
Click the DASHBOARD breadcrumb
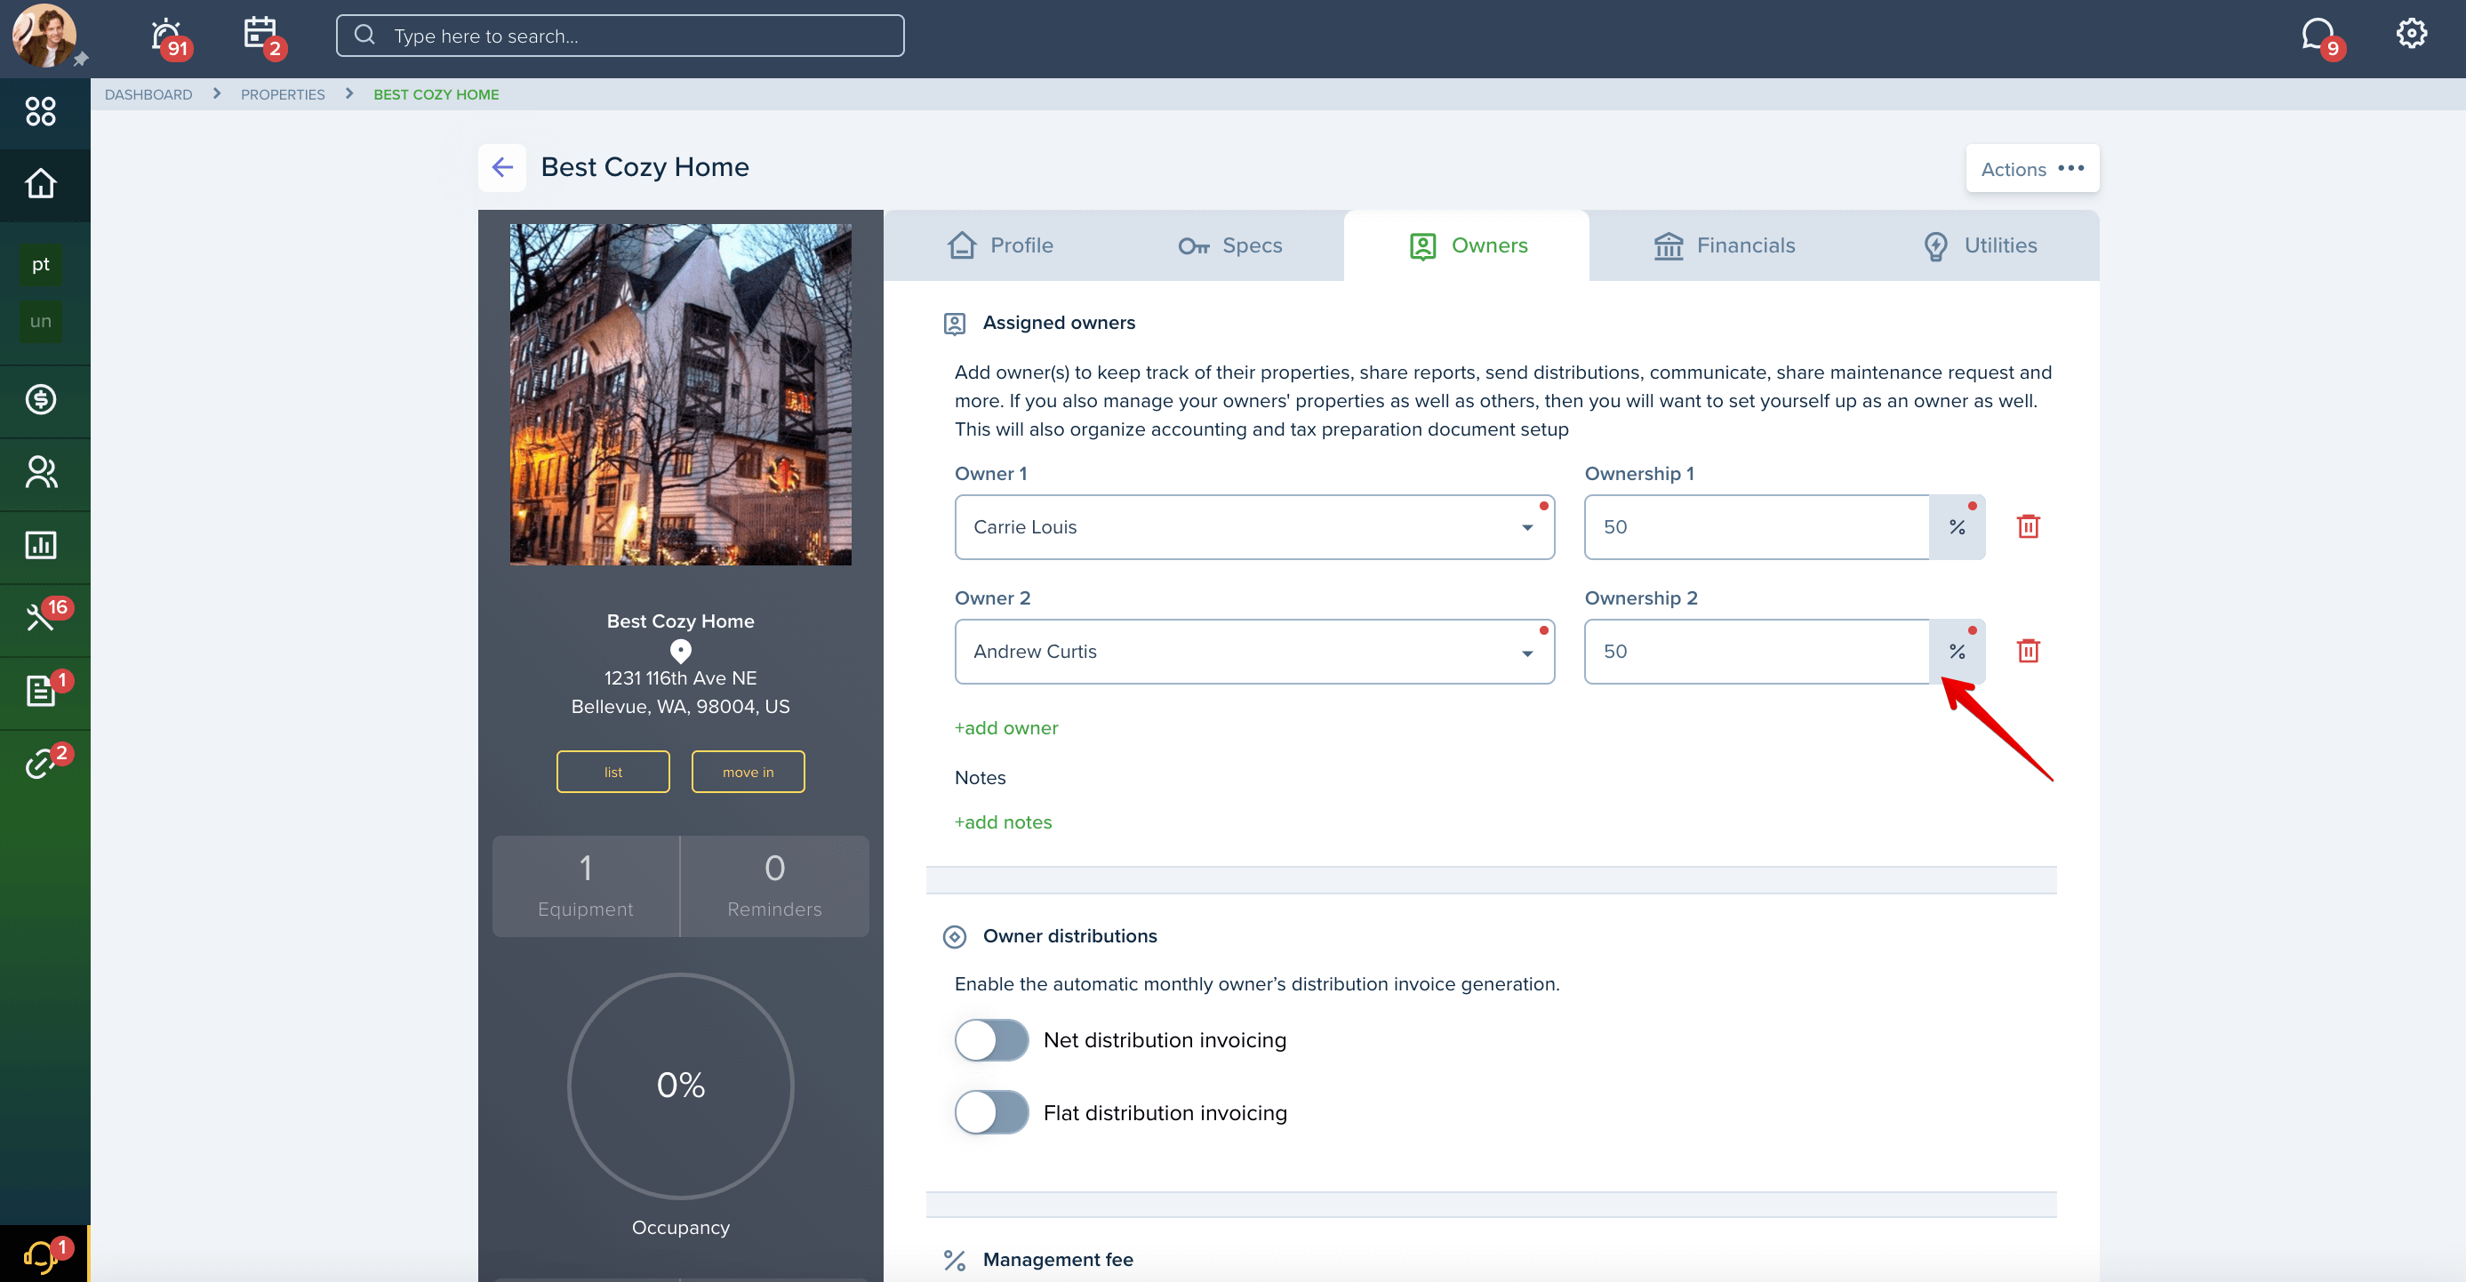click(x=148, y=94)
